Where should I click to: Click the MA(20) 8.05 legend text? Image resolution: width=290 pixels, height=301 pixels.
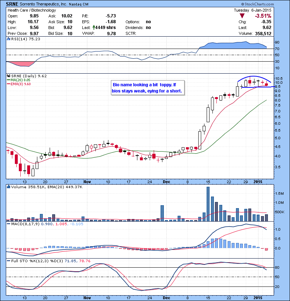(21, 80)
